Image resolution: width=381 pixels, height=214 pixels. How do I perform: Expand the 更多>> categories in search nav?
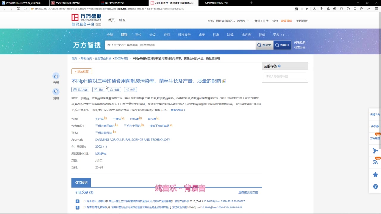point(279,35)
